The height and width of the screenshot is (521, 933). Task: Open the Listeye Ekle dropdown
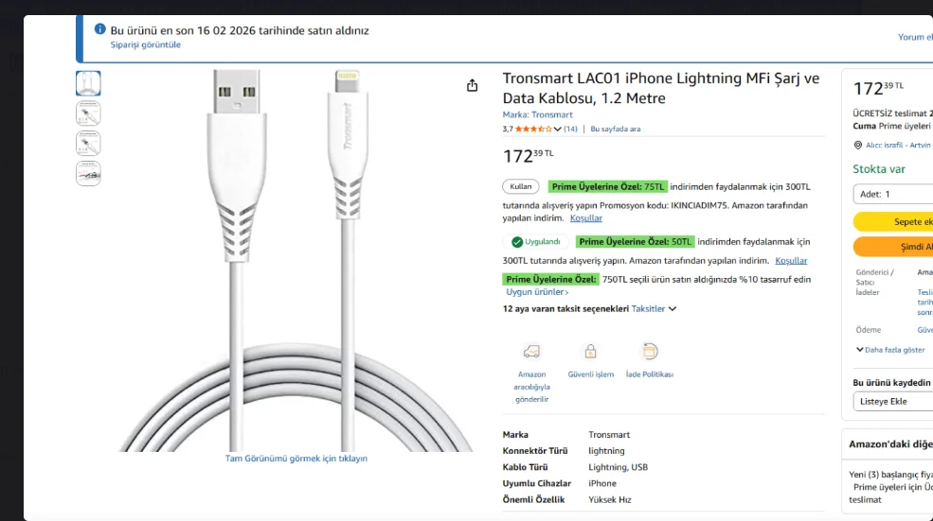892,401
